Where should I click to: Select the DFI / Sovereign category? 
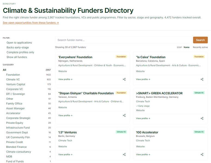pyautogui.click(x=28, y=94)
